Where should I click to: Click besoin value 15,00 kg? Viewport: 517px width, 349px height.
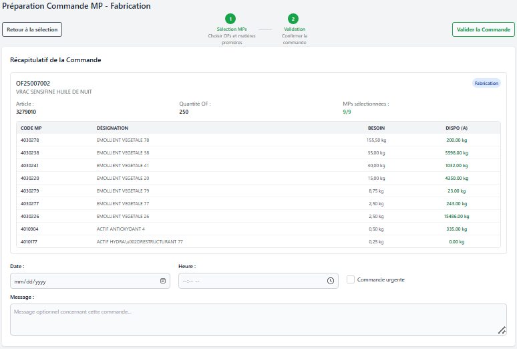pyautogui.click(x=376, y=179)
